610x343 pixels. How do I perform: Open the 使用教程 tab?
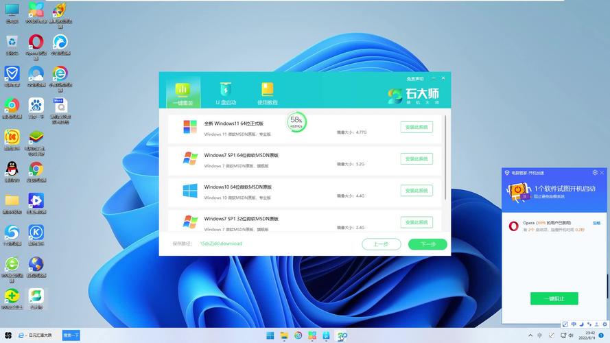point(268,93)
